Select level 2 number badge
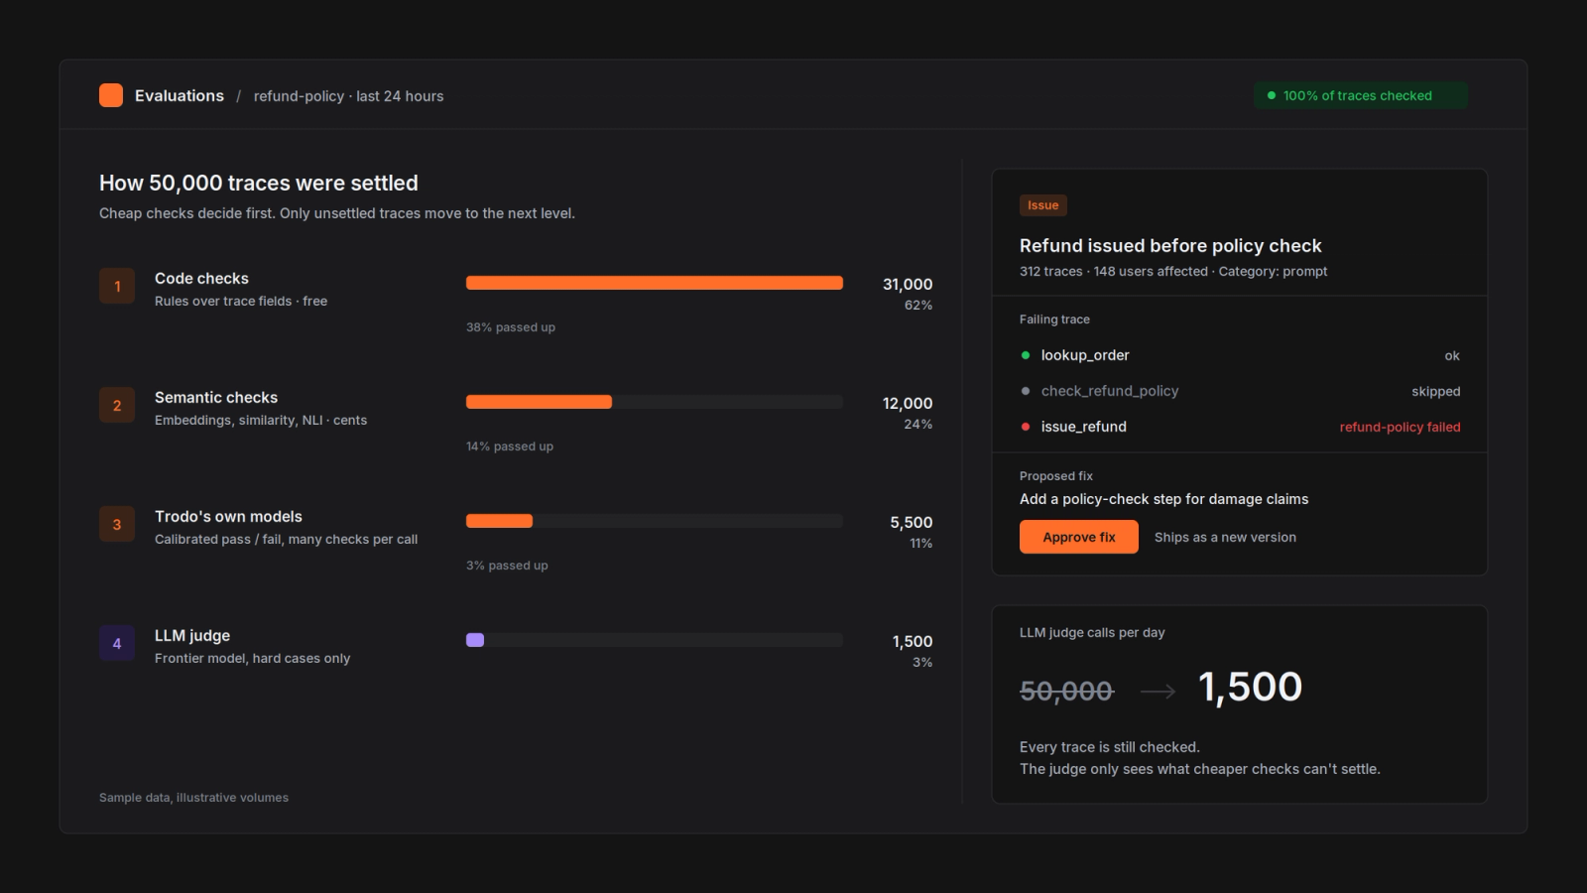This screenshot has width=1587, height=893. click(117, 405)
